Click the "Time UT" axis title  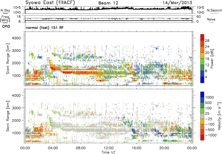109,152
